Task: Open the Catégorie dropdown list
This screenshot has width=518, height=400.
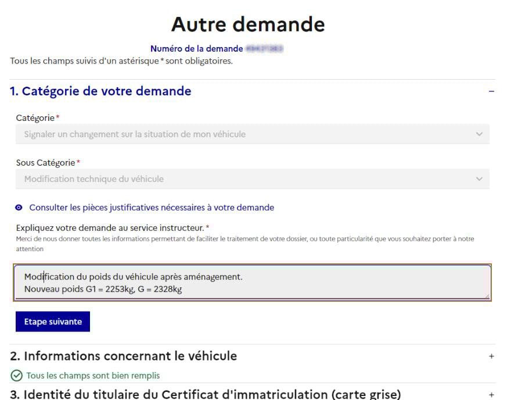Action: coord(252,134)
